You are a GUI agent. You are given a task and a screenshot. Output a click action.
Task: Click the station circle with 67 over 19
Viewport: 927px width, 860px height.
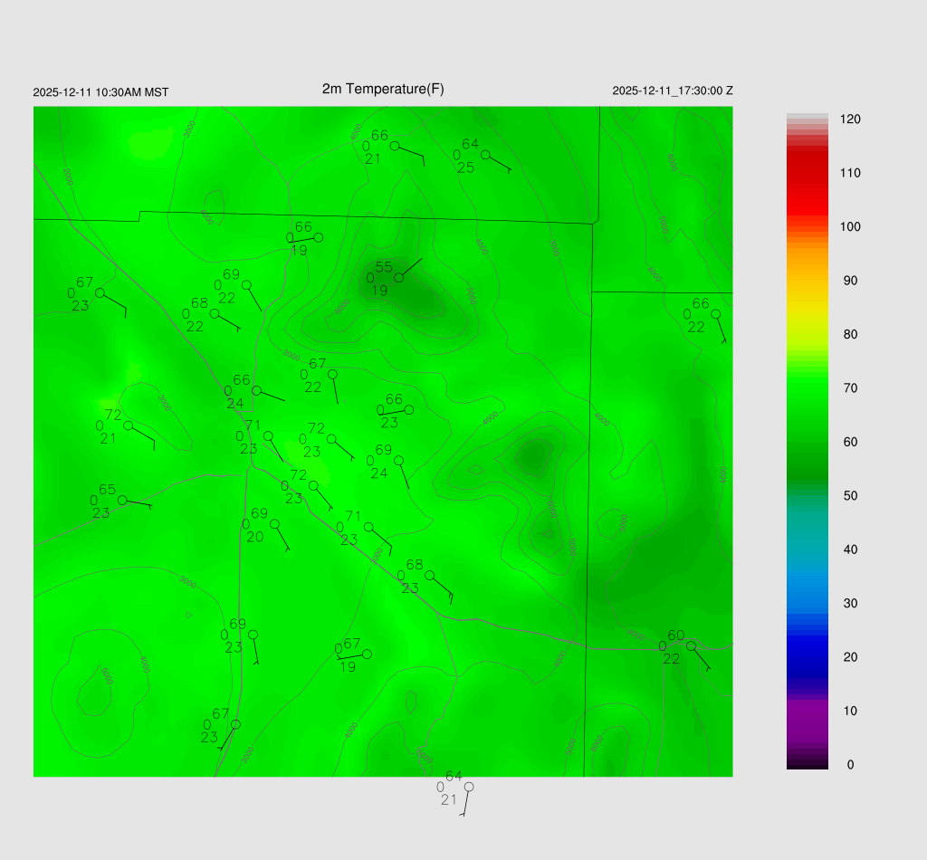click(x=367, y=654)
